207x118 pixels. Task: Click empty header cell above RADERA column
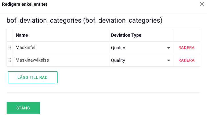pyautogui.click(x=186, y=35)
